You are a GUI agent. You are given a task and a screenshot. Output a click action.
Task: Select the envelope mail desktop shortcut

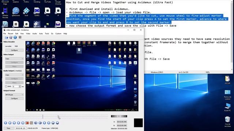58,24
